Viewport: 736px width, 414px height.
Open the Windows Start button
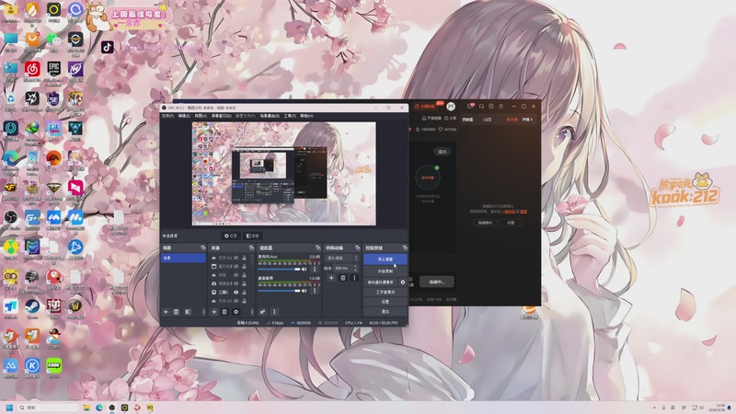(9, 408)
